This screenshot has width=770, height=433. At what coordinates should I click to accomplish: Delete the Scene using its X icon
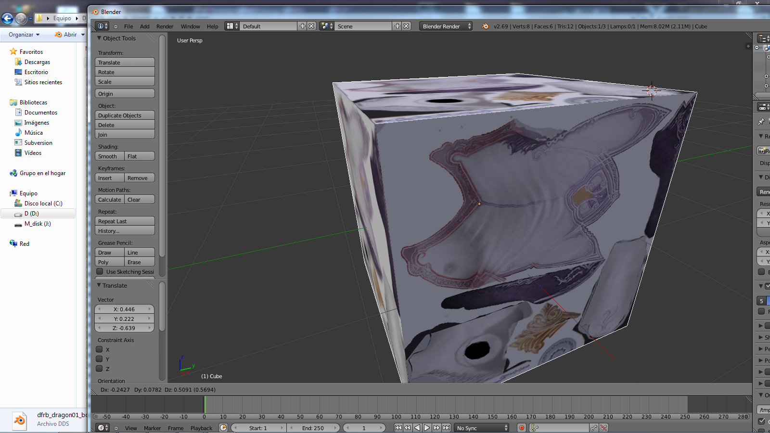click(407, 26)
